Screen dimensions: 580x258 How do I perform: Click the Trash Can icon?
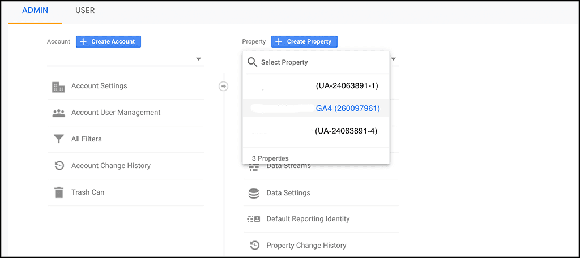[58, 192]
